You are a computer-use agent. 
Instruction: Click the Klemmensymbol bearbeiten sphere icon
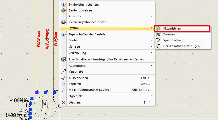pos(63,22)
